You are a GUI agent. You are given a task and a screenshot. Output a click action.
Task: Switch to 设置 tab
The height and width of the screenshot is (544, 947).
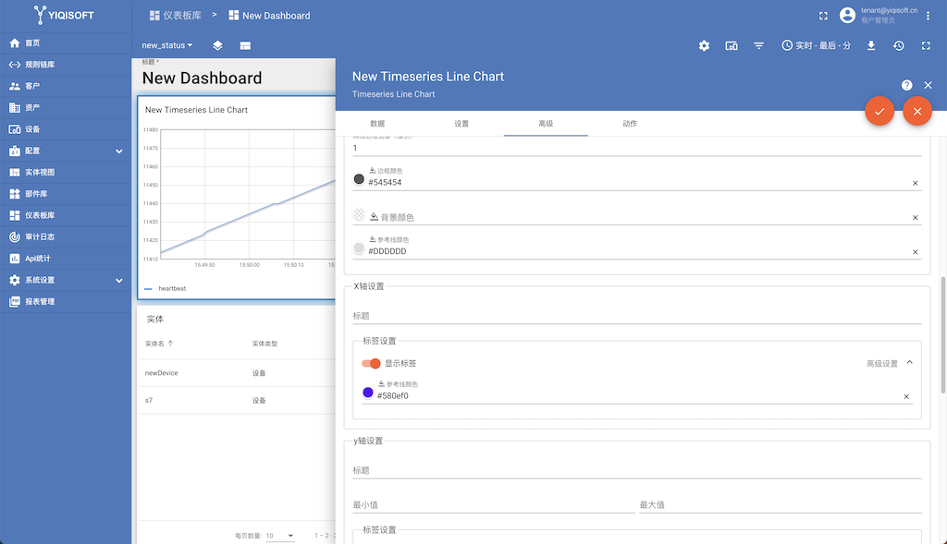click(x=461, y=124)
